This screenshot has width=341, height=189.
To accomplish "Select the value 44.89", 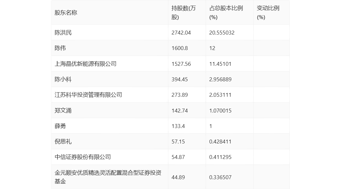I will (178, 177).
